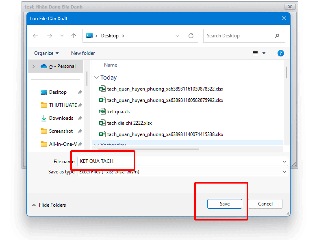The height and width of the screenshot is (240, 332).
Task: Expand the address bar history dropdown
Action: [x=177, y=36]
